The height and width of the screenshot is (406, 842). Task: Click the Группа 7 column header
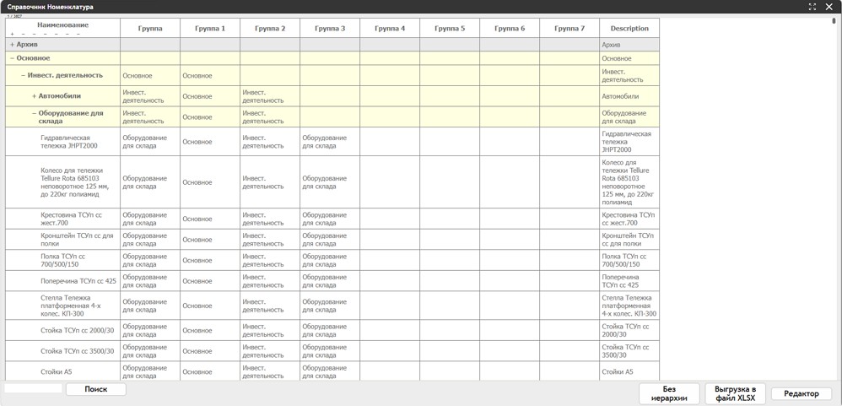[569, 29]
